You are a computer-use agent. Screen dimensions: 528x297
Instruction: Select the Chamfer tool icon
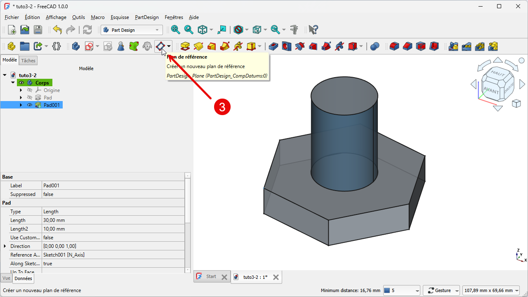click(408, 46)
